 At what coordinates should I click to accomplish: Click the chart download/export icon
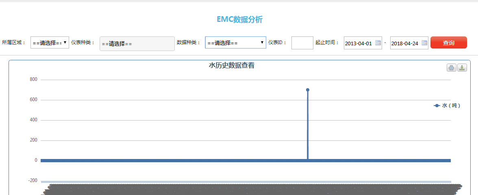click(x=462, y=68)
